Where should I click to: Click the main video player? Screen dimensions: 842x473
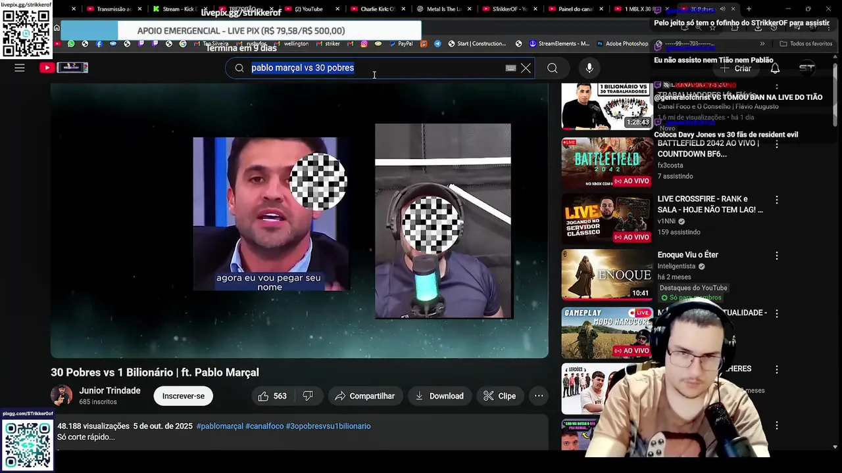point(299,221)
